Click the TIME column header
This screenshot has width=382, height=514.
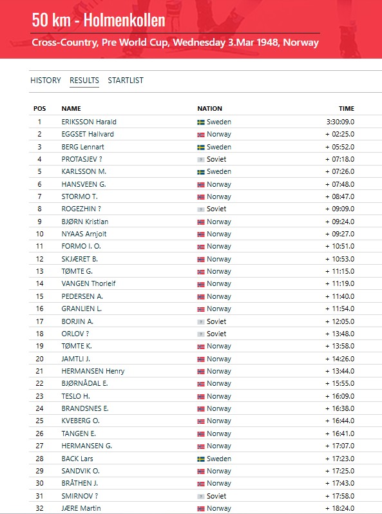click(x=347, y=108)
